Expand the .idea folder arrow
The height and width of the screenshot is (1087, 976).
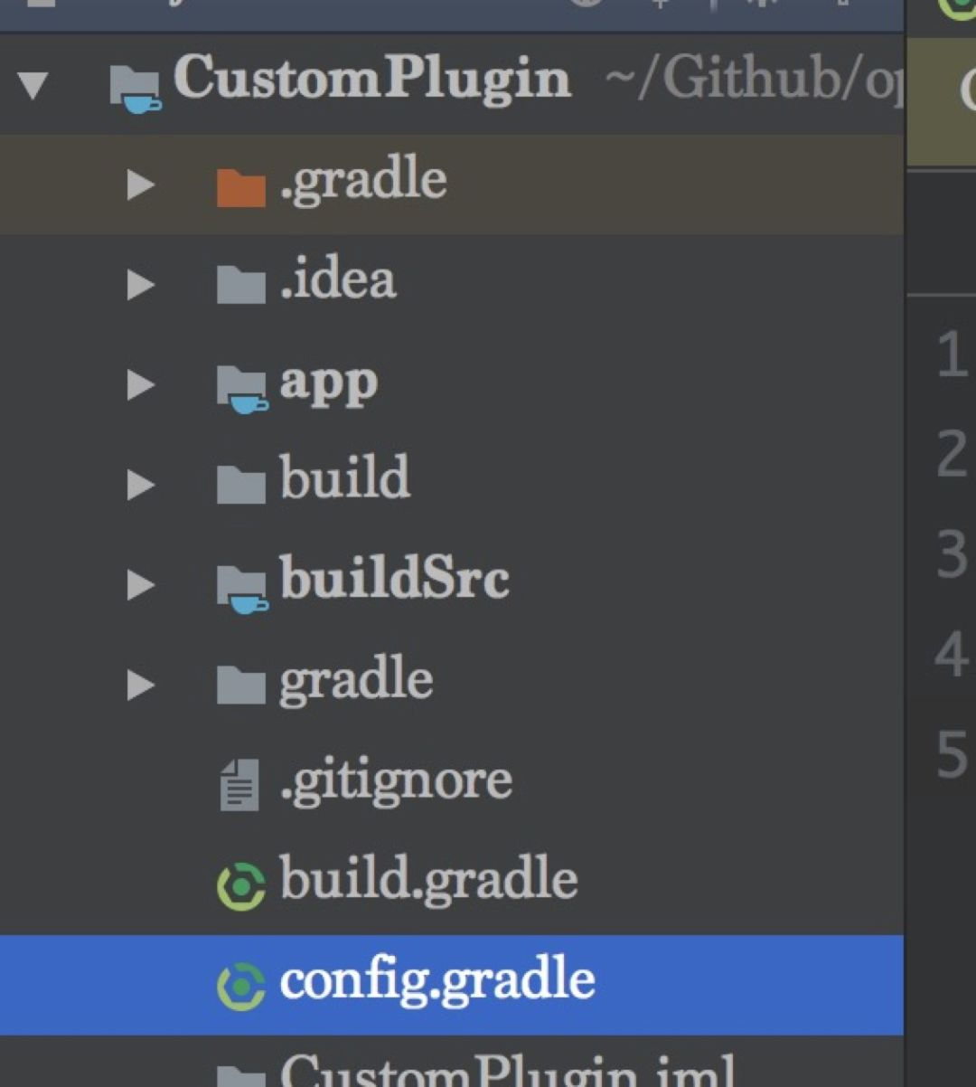pyautogui.click(x=140, y=285)
